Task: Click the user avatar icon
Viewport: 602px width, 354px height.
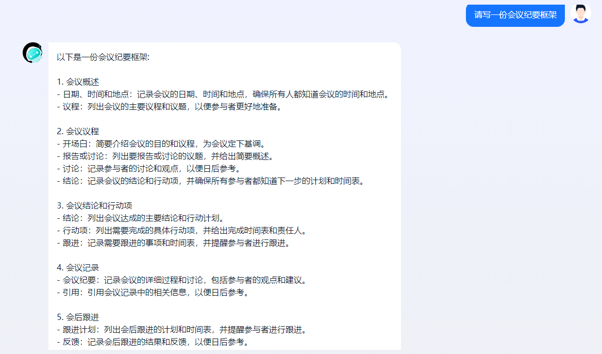Action: tap(580, 14)
